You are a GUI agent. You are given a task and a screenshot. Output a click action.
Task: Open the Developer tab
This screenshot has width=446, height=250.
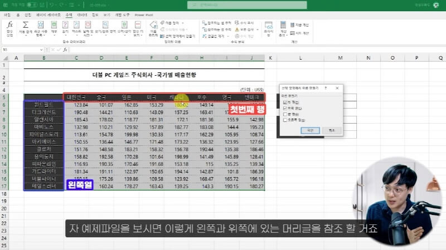point(122,15)
